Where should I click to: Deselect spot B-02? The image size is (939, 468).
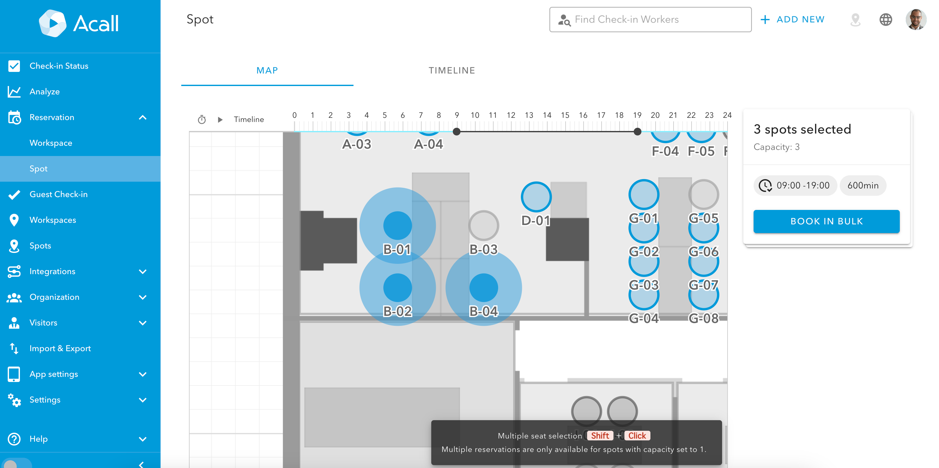pyautogui.click(x=397, y=287)
